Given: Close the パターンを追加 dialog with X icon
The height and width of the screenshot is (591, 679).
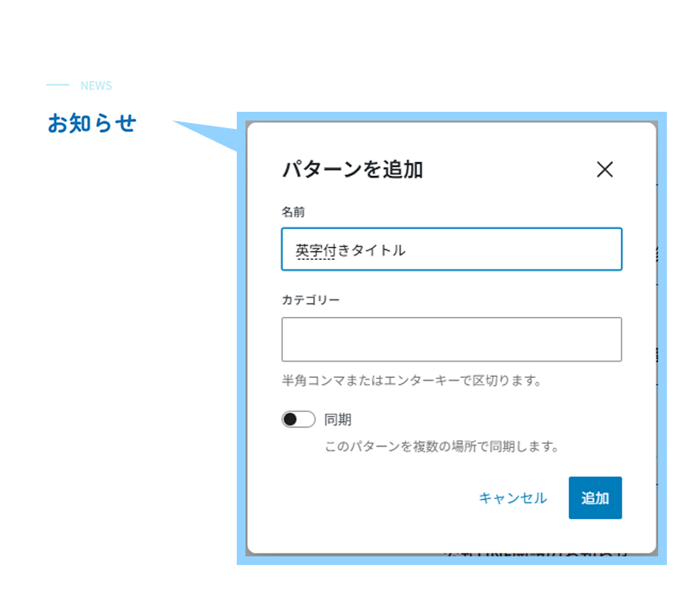Looking at the screenshot, I should click(x=604, y=169).
